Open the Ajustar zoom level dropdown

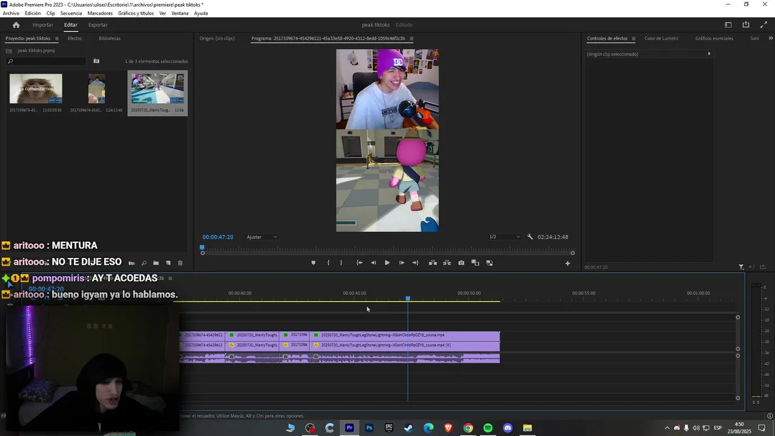pos(262,237)
